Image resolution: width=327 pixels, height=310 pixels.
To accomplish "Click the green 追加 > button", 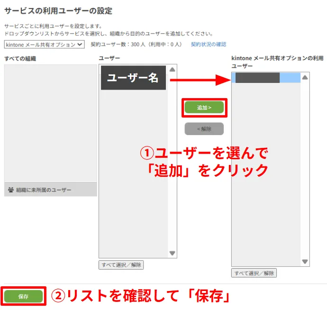I will pos(204,108).
